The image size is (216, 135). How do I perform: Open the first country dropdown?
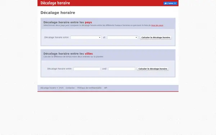coord(86,37)
